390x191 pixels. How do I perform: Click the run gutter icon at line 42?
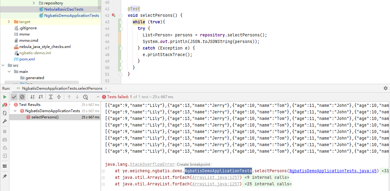coord(113,15)
